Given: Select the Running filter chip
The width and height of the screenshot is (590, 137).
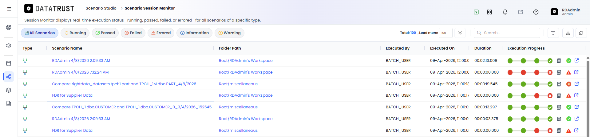Looking at the screenshot, I should click(75, 33).
